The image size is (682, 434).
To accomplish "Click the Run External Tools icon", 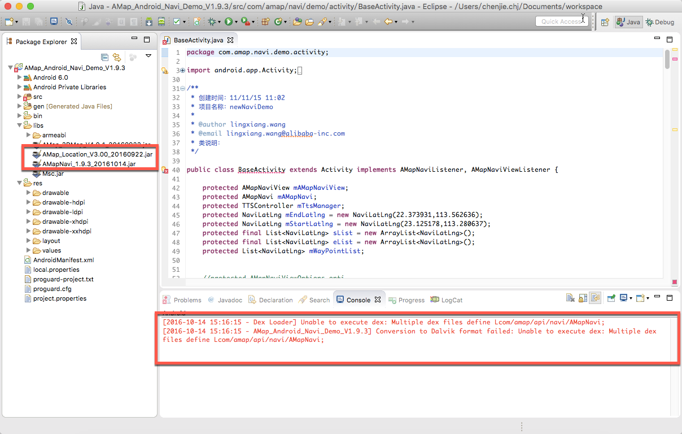I will (x=245, y=21).
